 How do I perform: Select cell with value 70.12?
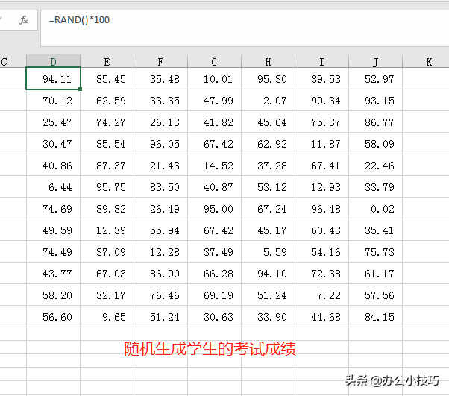(x=53, y=100)
